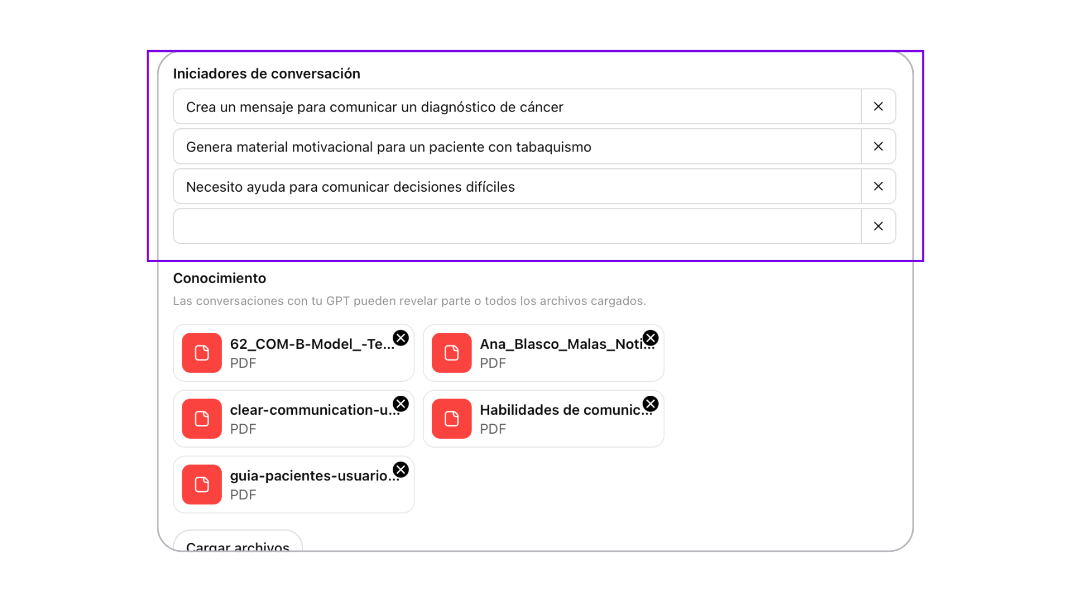Remove the 62_COM-B-Model PDF file
Screen dimensions: 1071x602
click(401, 338)
